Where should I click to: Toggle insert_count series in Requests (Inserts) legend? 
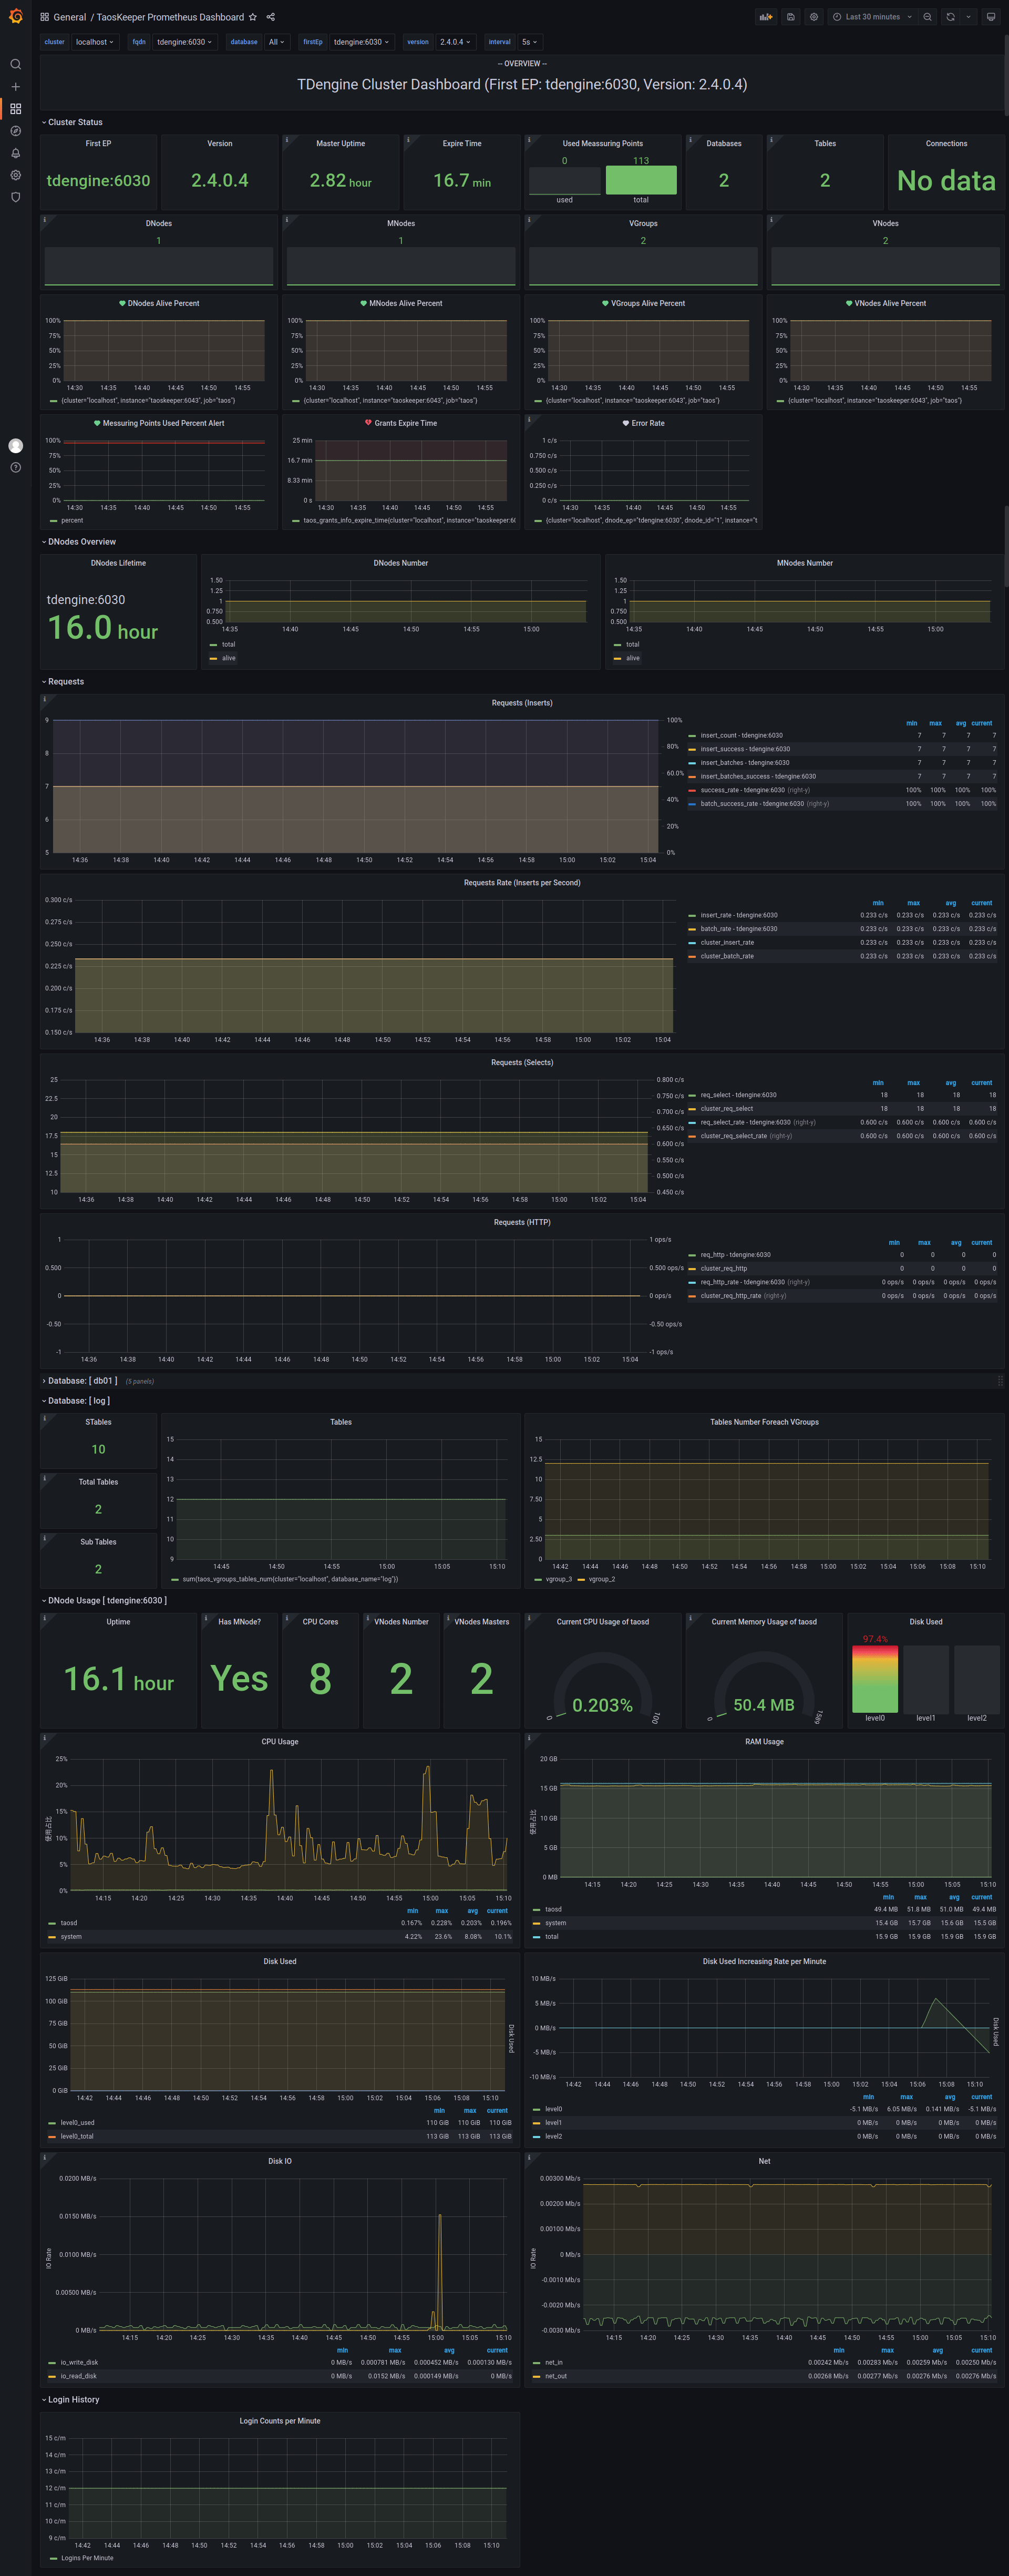click(x=741, y=735)
